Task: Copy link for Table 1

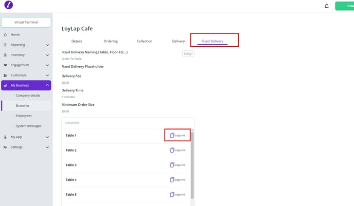Action: click(178, 135)
